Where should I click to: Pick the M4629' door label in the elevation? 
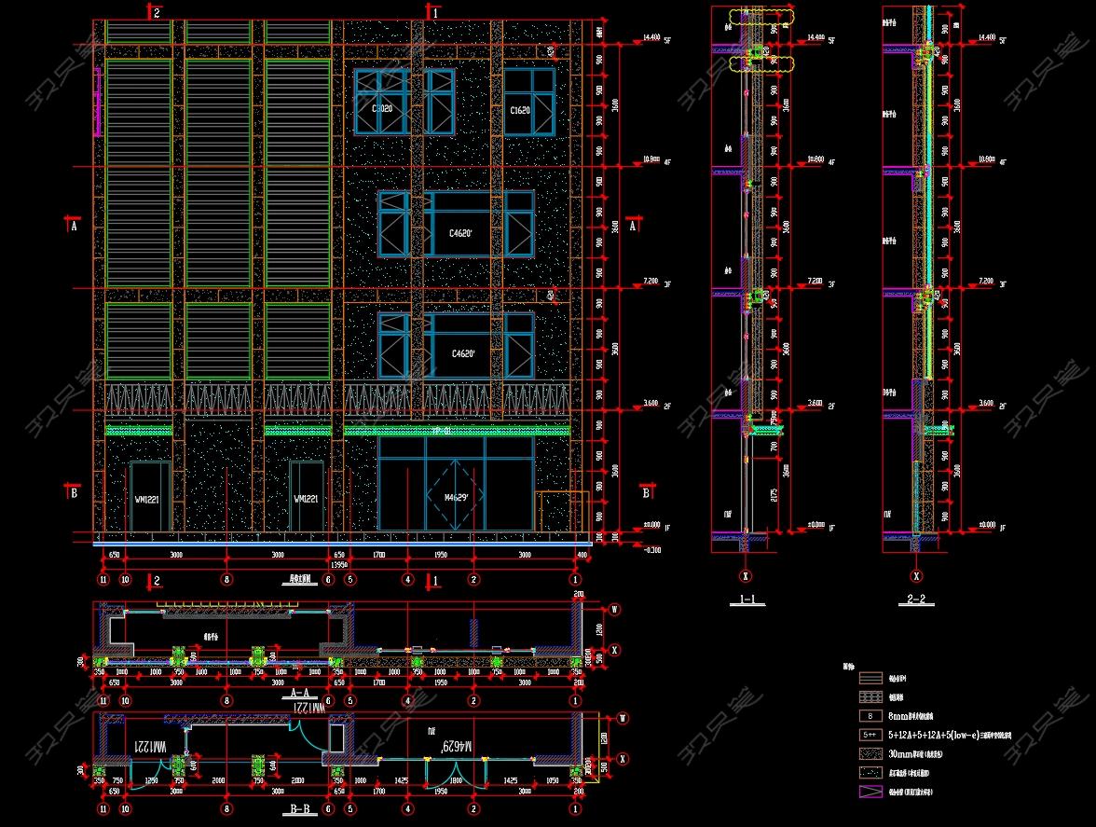click(456, 498)
